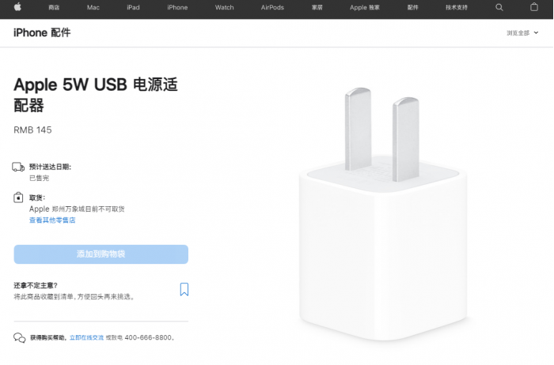Click the power adapter product image
Image resolution: width=554 pixels, height=365 pixels.
pyautogui.click(x=383, y=214)
